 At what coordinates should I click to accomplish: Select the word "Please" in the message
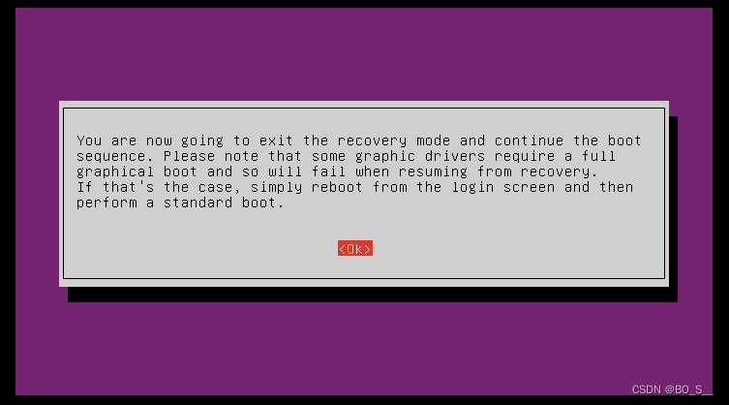coord(189,156)
